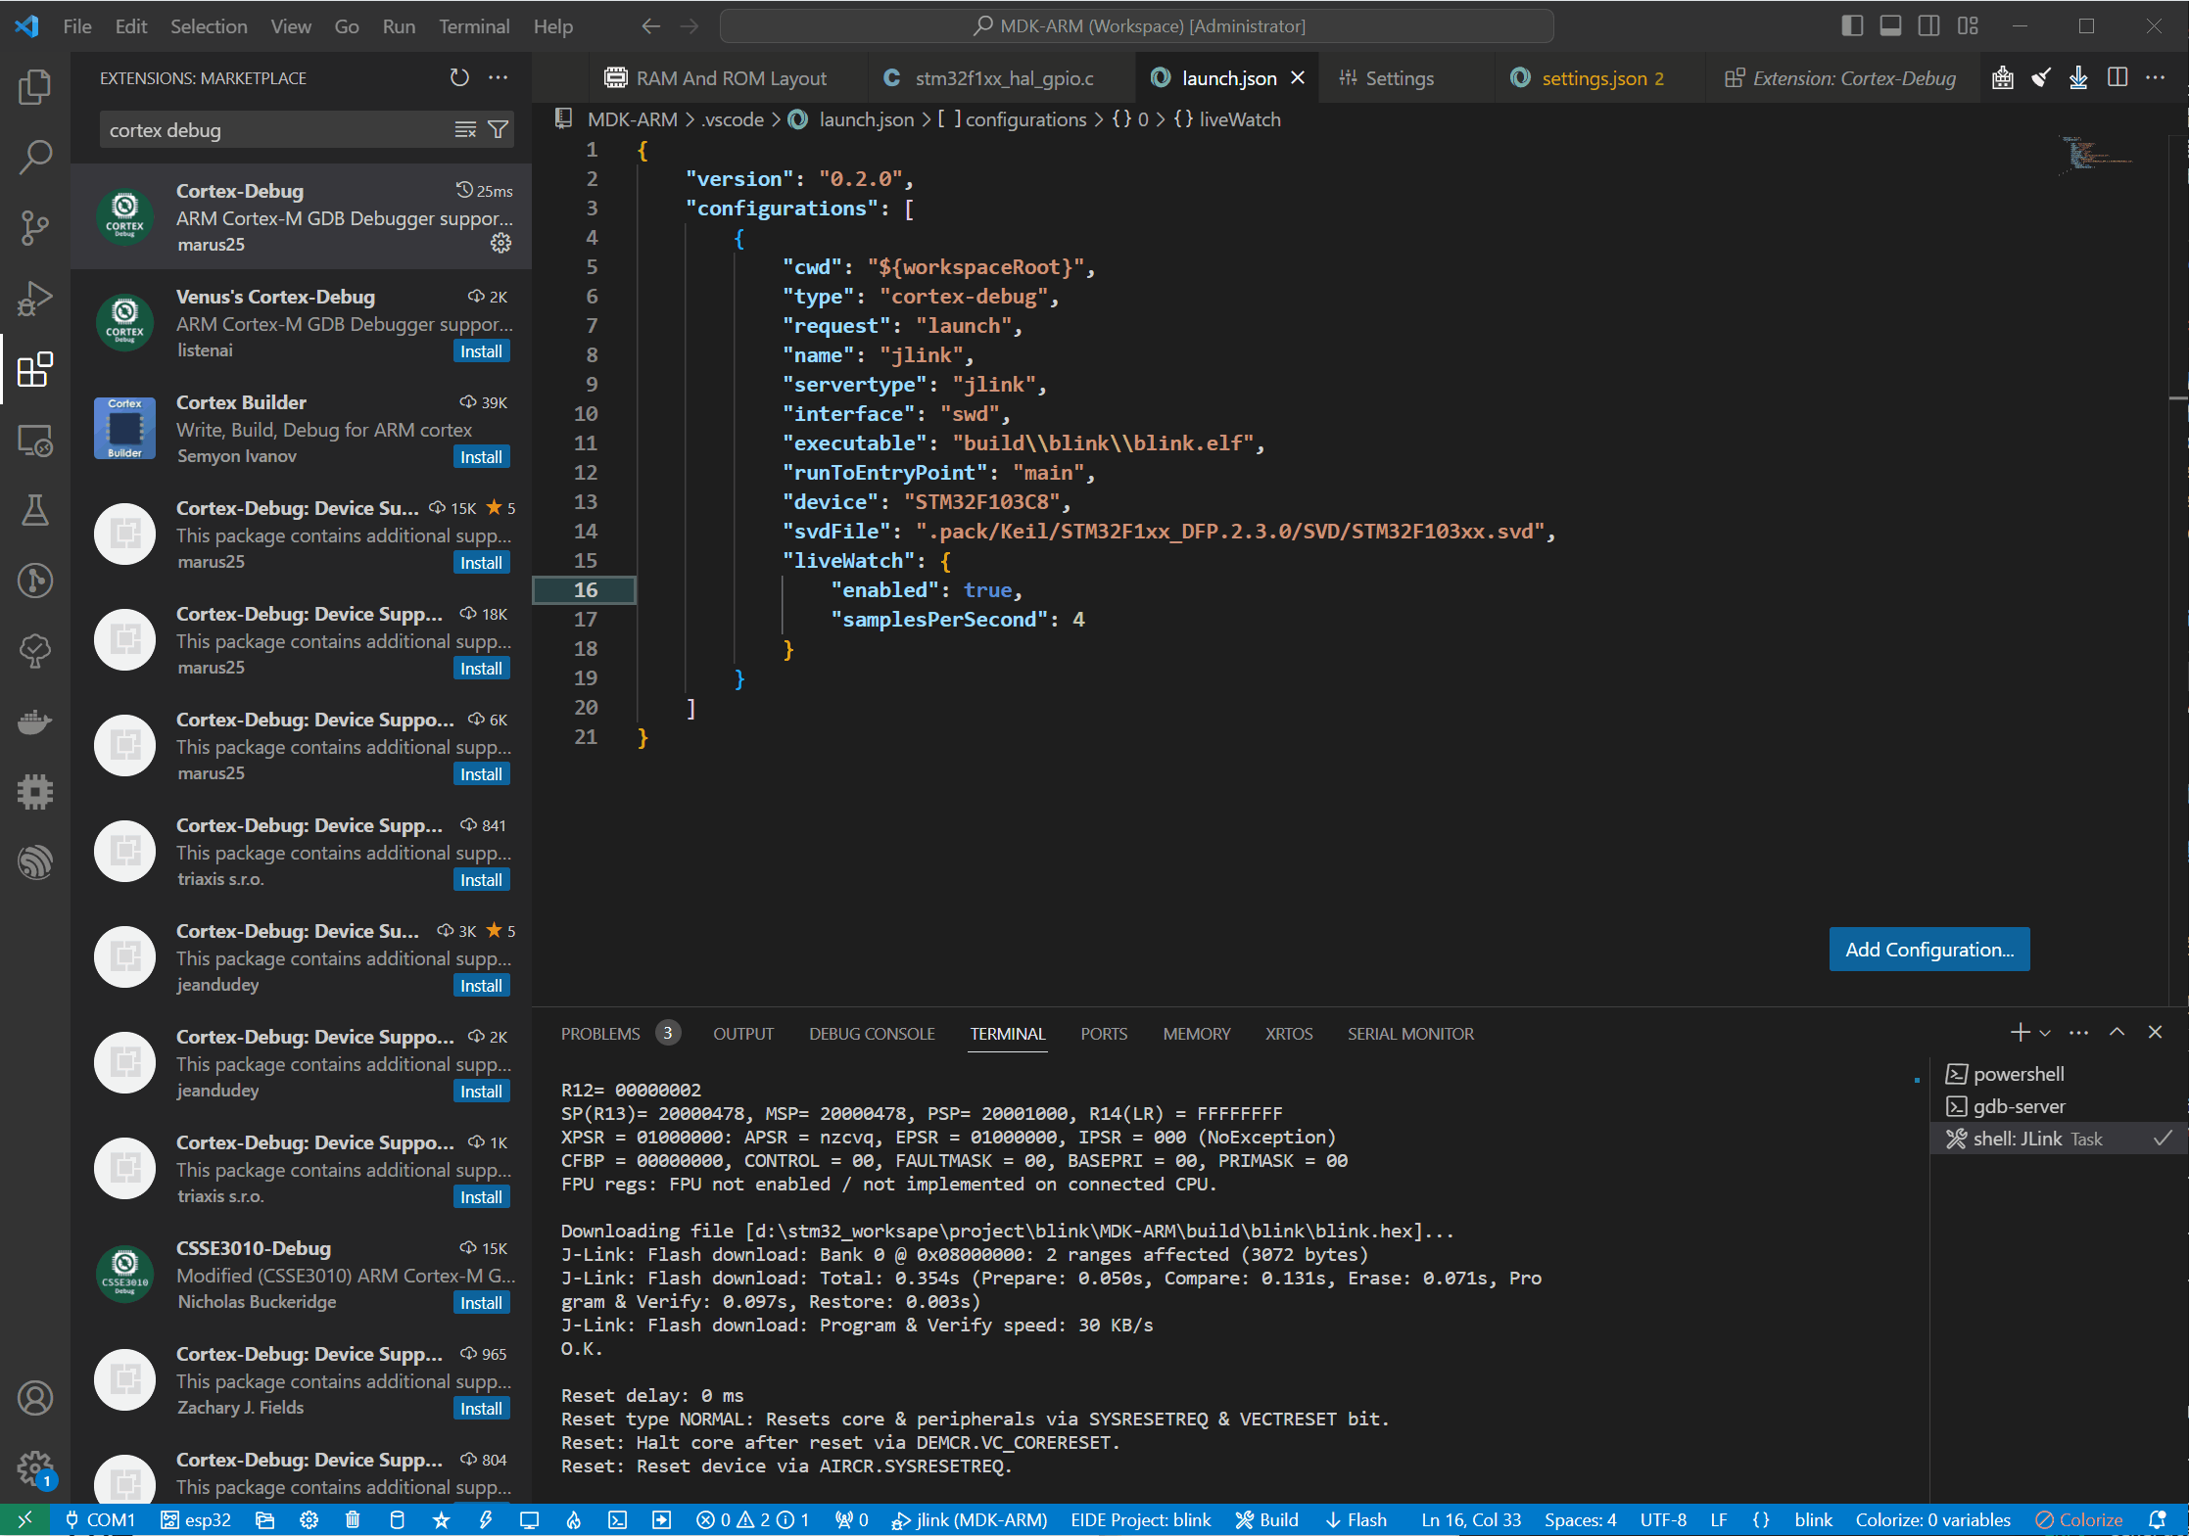Viewport: 2189px width, 1536px height.
Task: Click the command center search box
Action: pos(1137,26)
